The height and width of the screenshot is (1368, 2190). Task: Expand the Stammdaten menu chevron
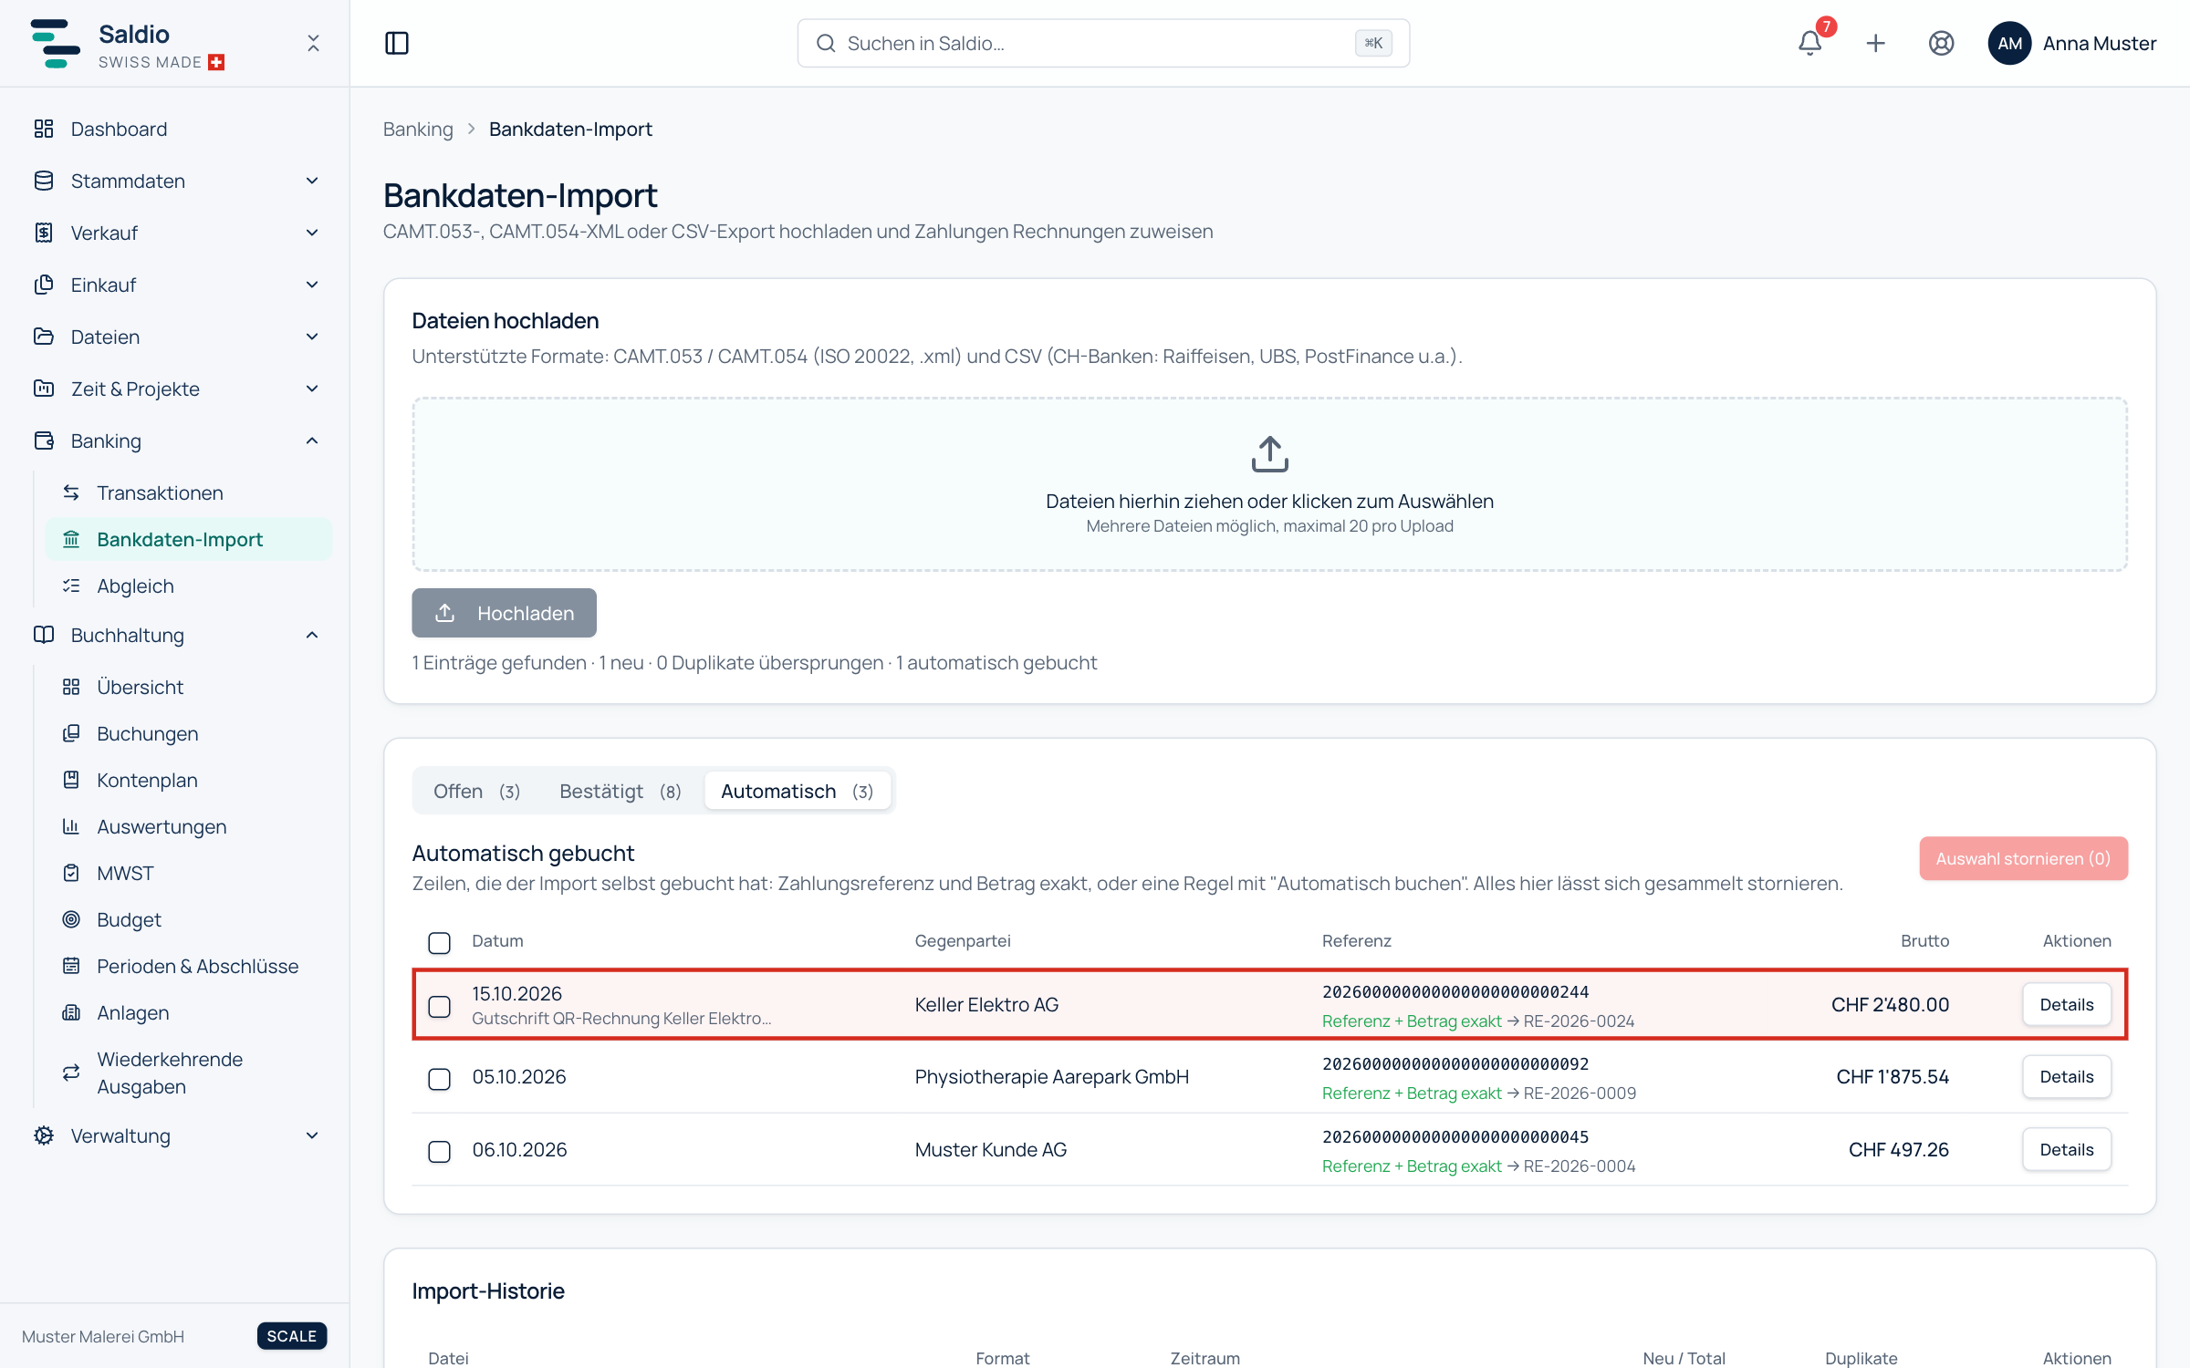click(312, 181)
